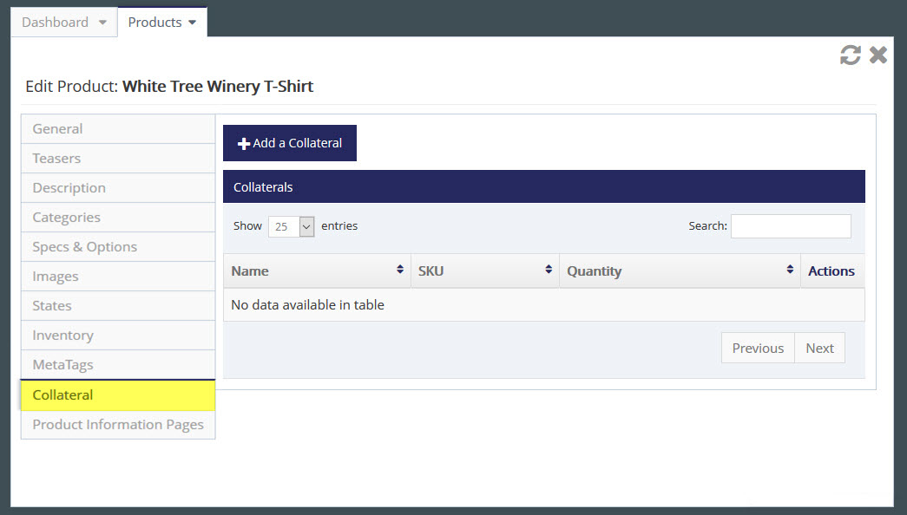Open the Dashboard dropdown menu

coord(63,22)
